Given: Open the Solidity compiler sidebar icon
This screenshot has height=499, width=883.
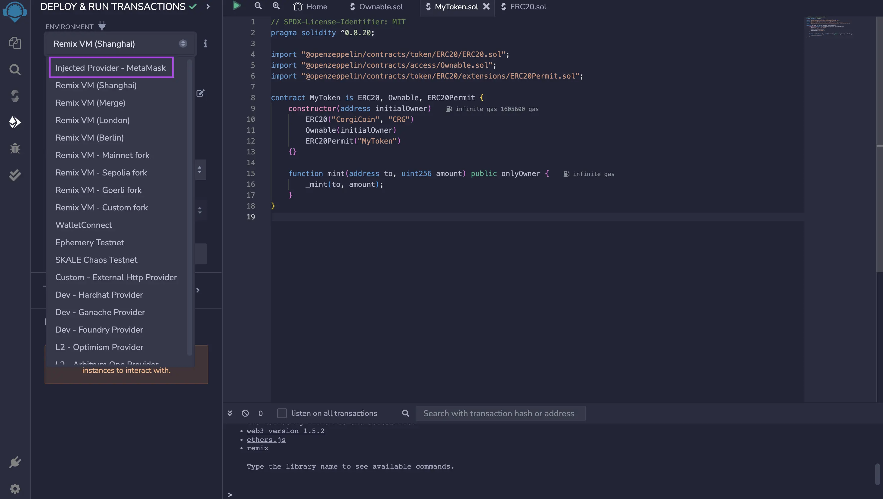Looking at the screenshot, I should coord(15,96).
